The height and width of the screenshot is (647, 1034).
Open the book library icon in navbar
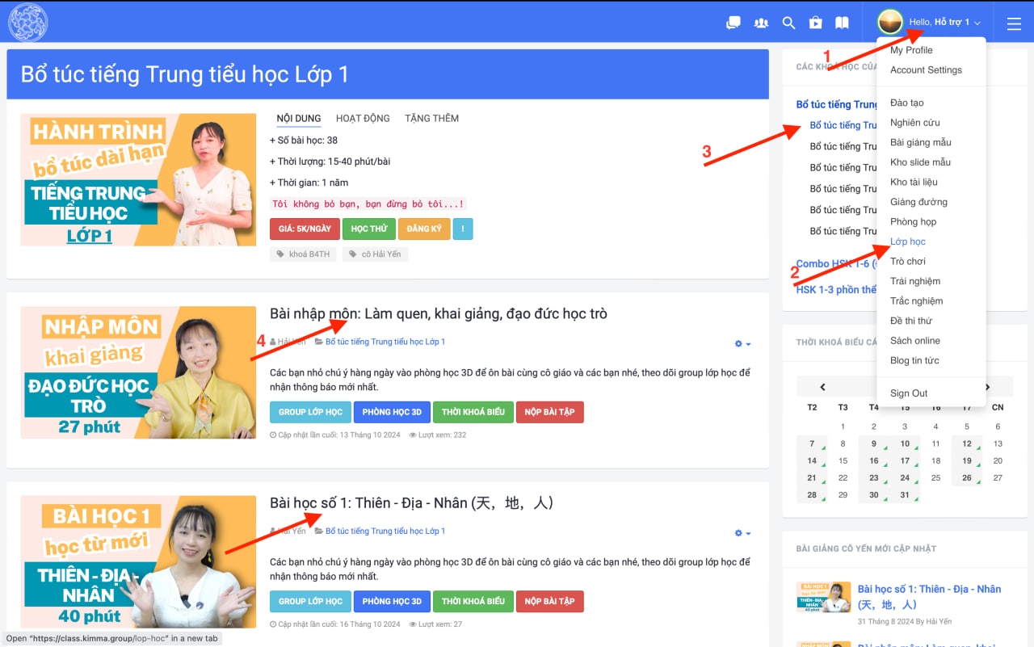[x=842, y=23]
